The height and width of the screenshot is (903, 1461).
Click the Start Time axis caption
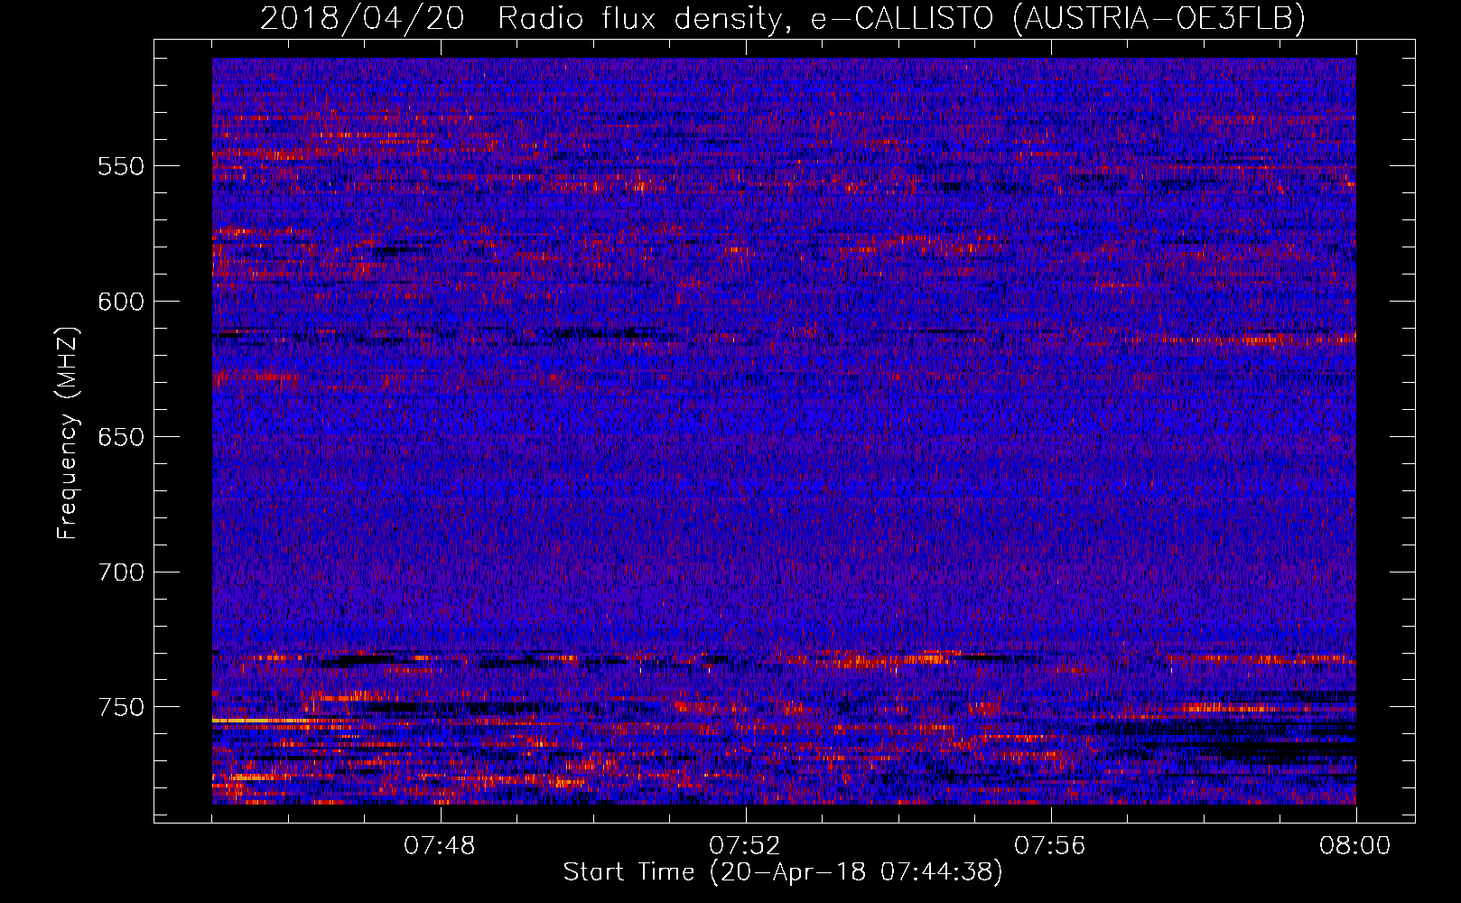coord(783,872)
